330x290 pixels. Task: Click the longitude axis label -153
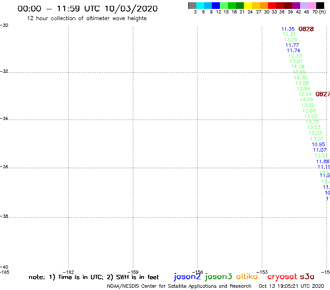pos(262,272)
